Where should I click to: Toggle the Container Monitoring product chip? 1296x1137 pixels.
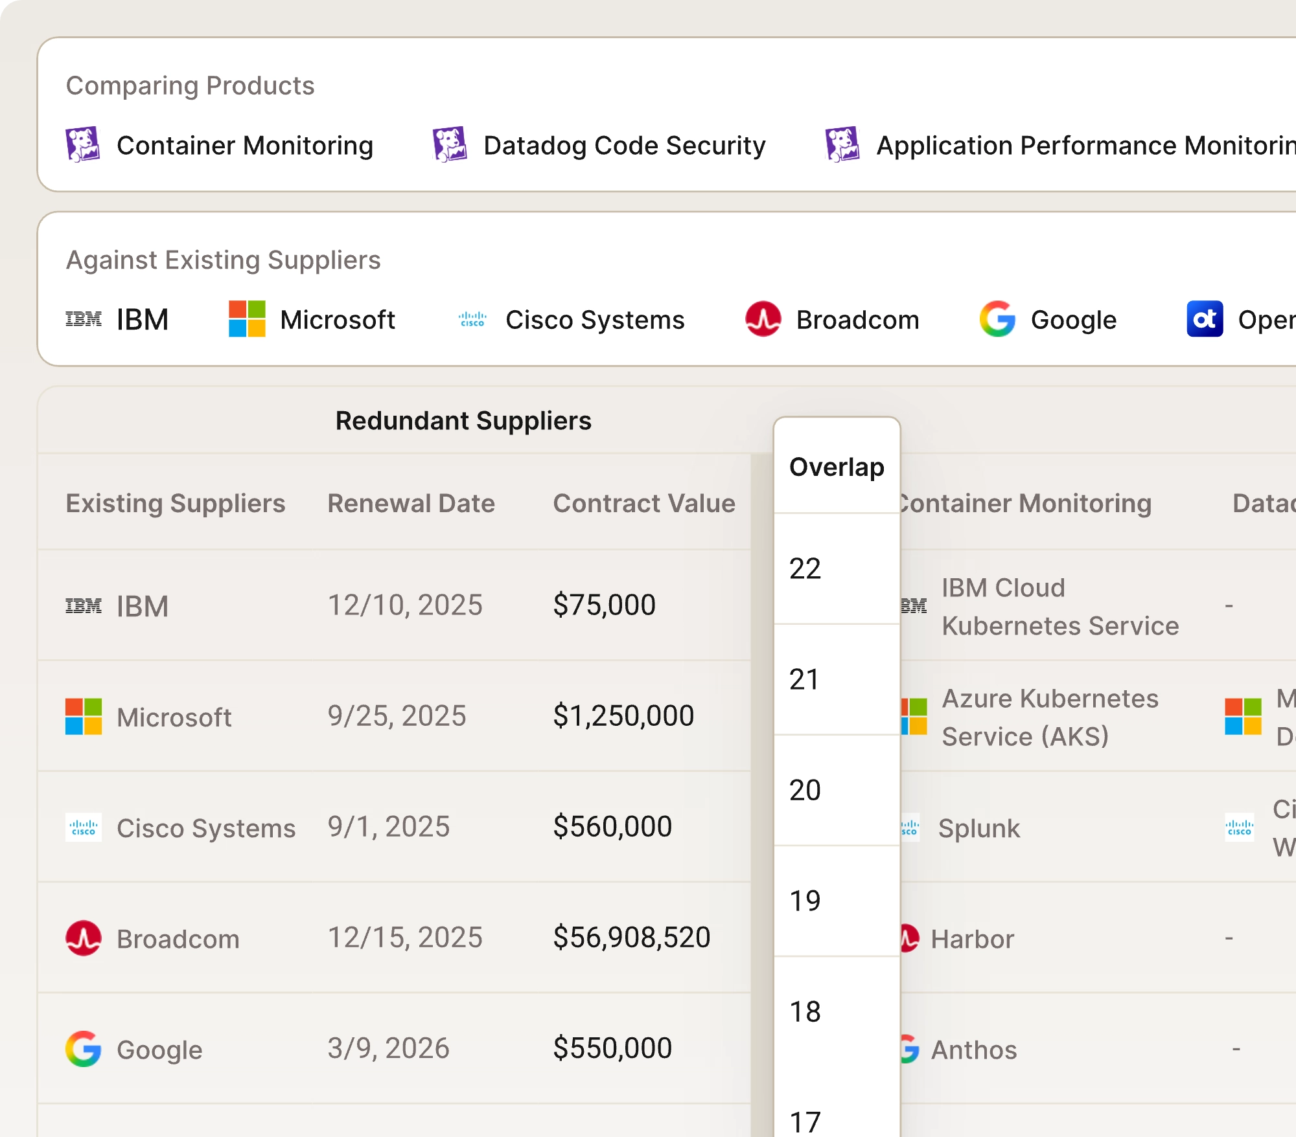click(x=245, y=145)
